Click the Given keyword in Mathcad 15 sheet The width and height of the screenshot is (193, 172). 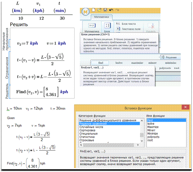pyautogui.click(x=11, y=118)
